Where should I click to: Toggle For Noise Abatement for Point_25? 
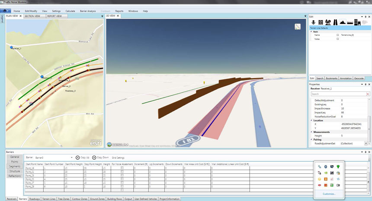coord(122,179)
